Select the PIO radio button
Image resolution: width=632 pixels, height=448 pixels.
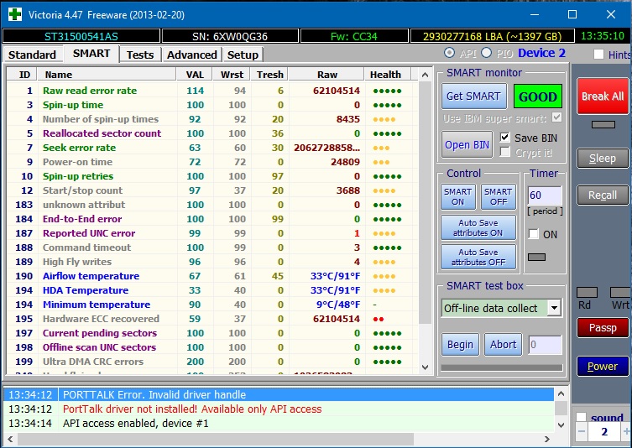point(486,54)
